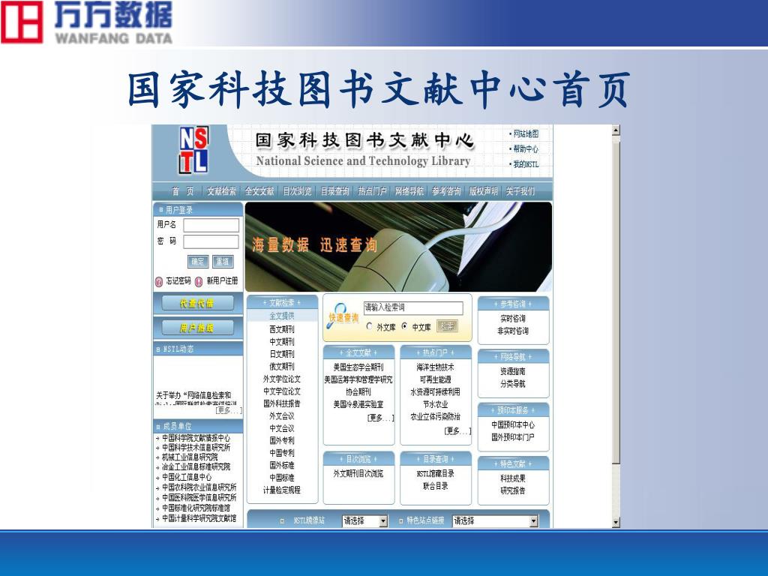Open 目录查询 in the navigation bar
768x576 pixels.
pos(335,191)
